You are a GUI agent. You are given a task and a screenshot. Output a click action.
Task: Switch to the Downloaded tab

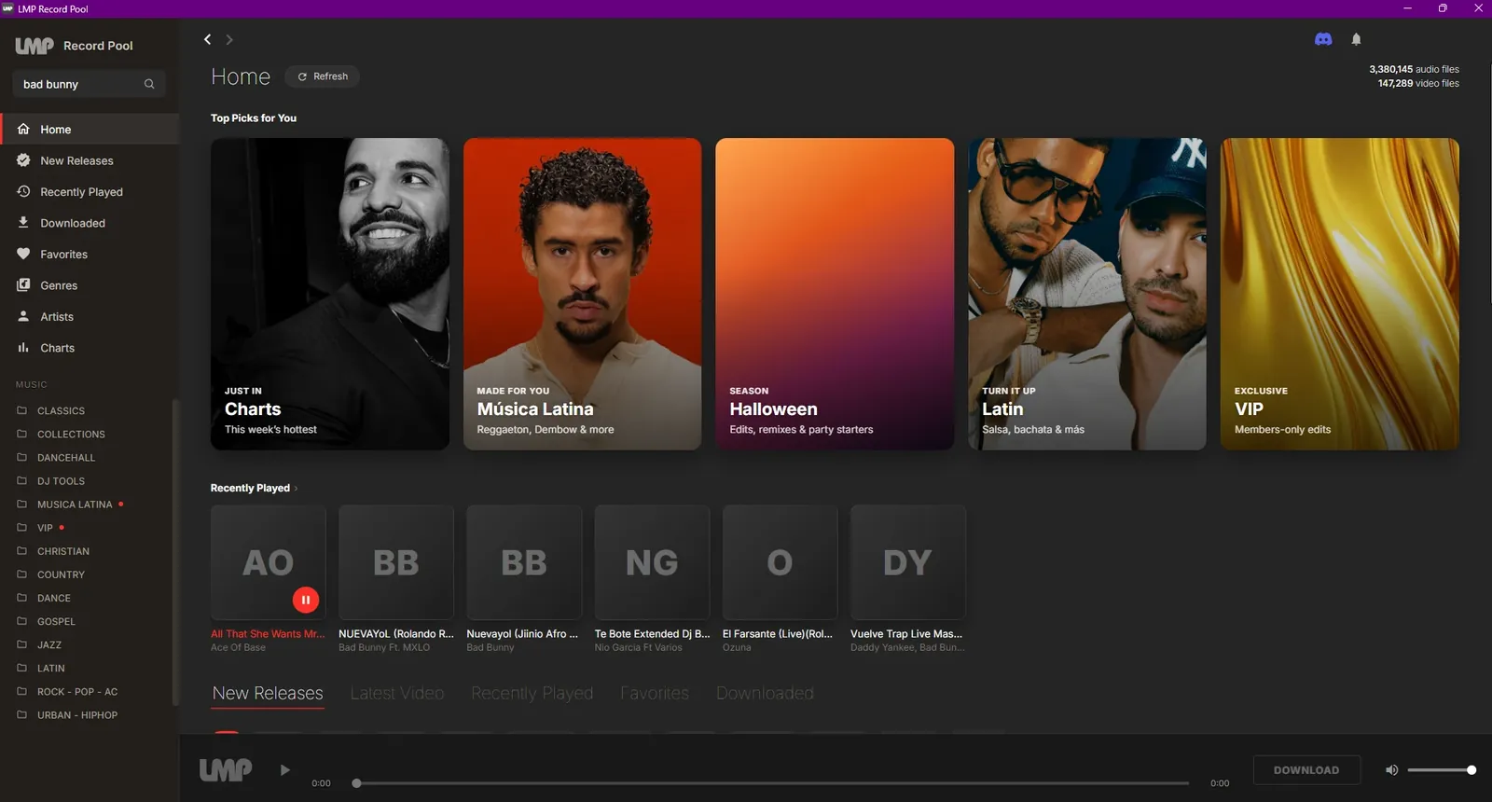[765, 693]
